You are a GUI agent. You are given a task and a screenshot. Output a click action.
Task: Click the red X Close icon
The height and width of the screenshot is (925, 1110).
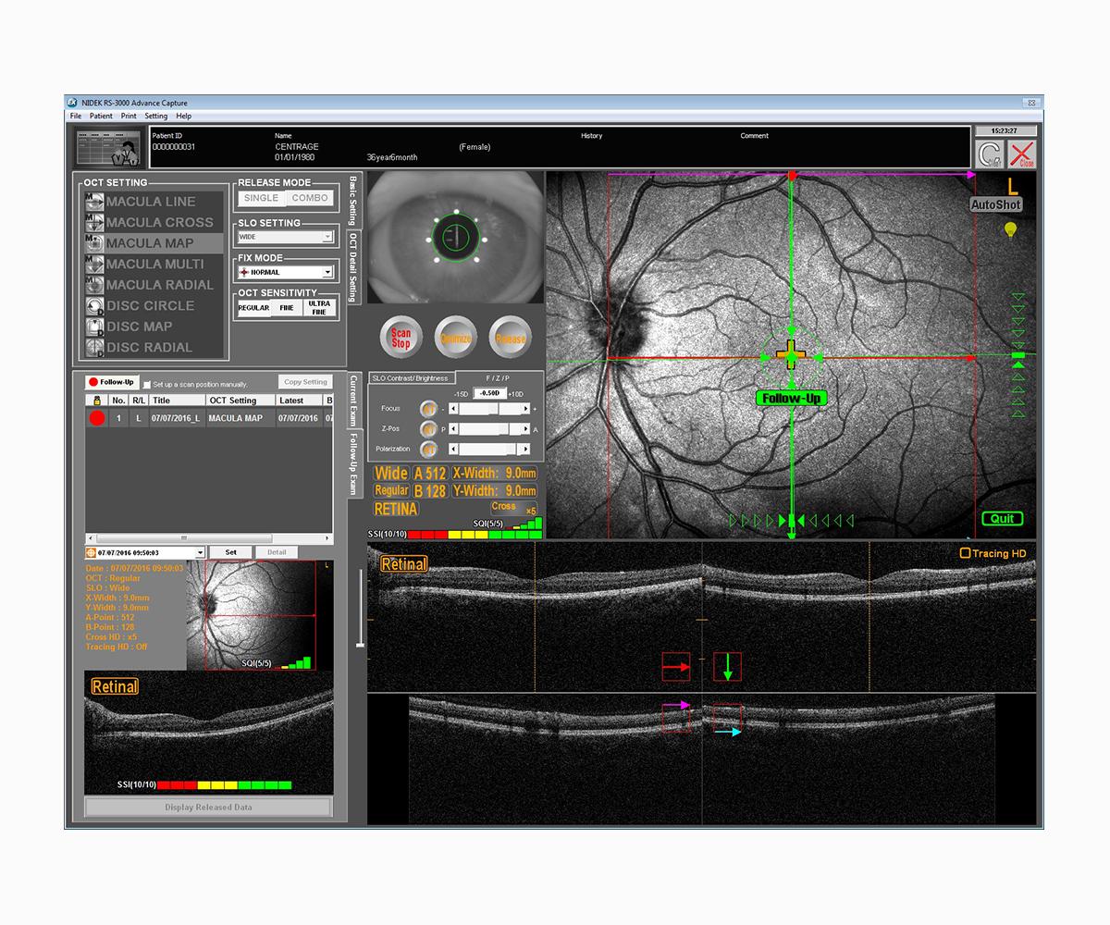(x=1021, y=154)
